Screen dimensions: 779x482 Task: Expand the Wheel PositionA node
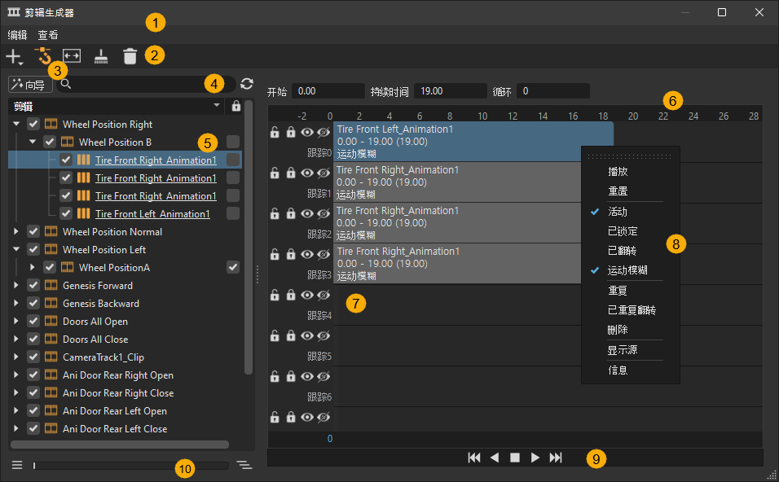coord(33,267)
